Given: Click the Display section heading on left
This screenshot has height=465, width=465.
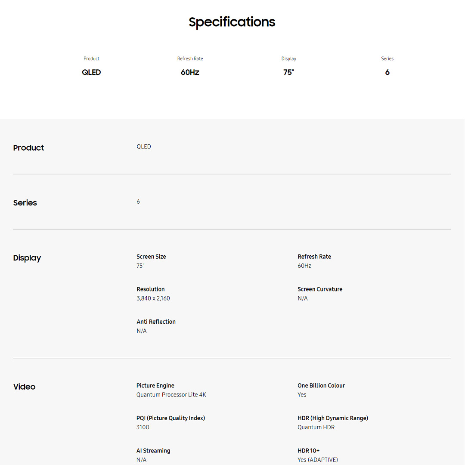Looking at the screenshot, I should (27, 258).
